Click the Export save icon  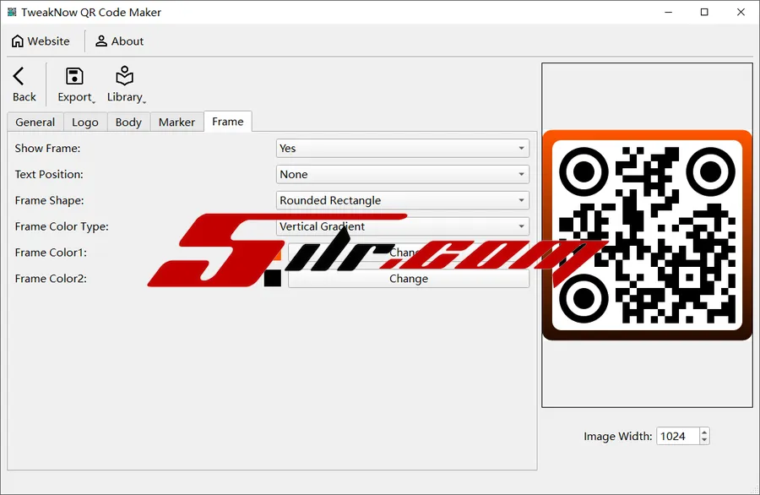pos(74,77)
